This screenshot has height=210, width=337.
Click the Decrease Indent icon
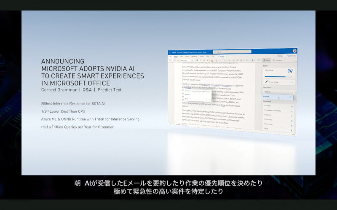234,60
